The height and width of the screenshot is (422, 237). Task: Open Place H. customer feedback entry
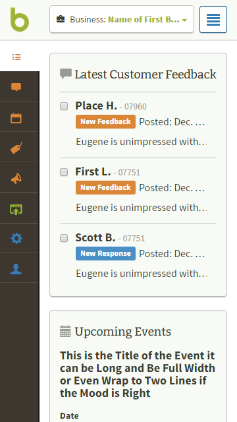(96, 105)
